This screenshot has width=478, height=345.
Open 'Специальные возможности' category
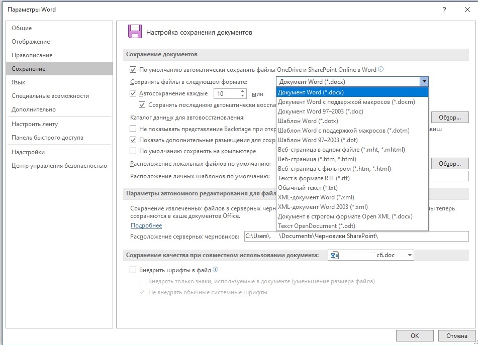59,95
